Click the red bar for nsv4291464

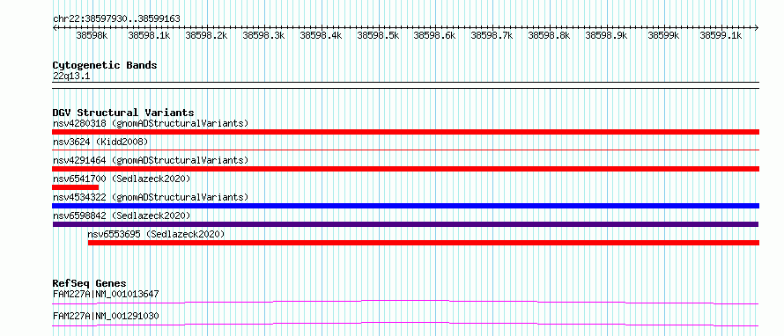coord(405,169)
